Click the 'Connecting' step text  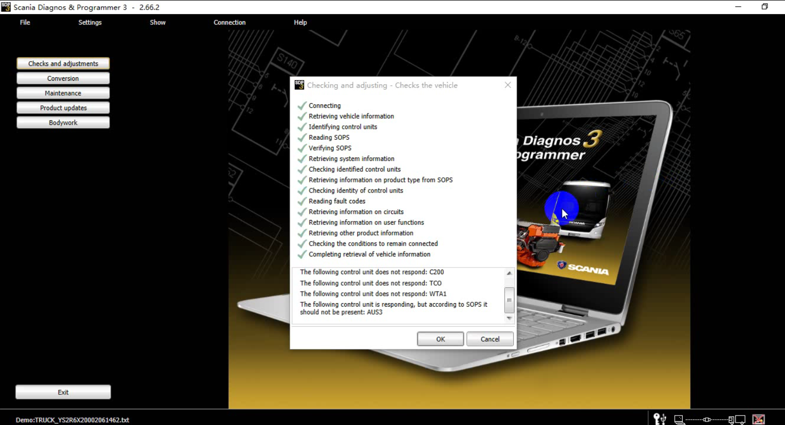click(x=325, y=106)
